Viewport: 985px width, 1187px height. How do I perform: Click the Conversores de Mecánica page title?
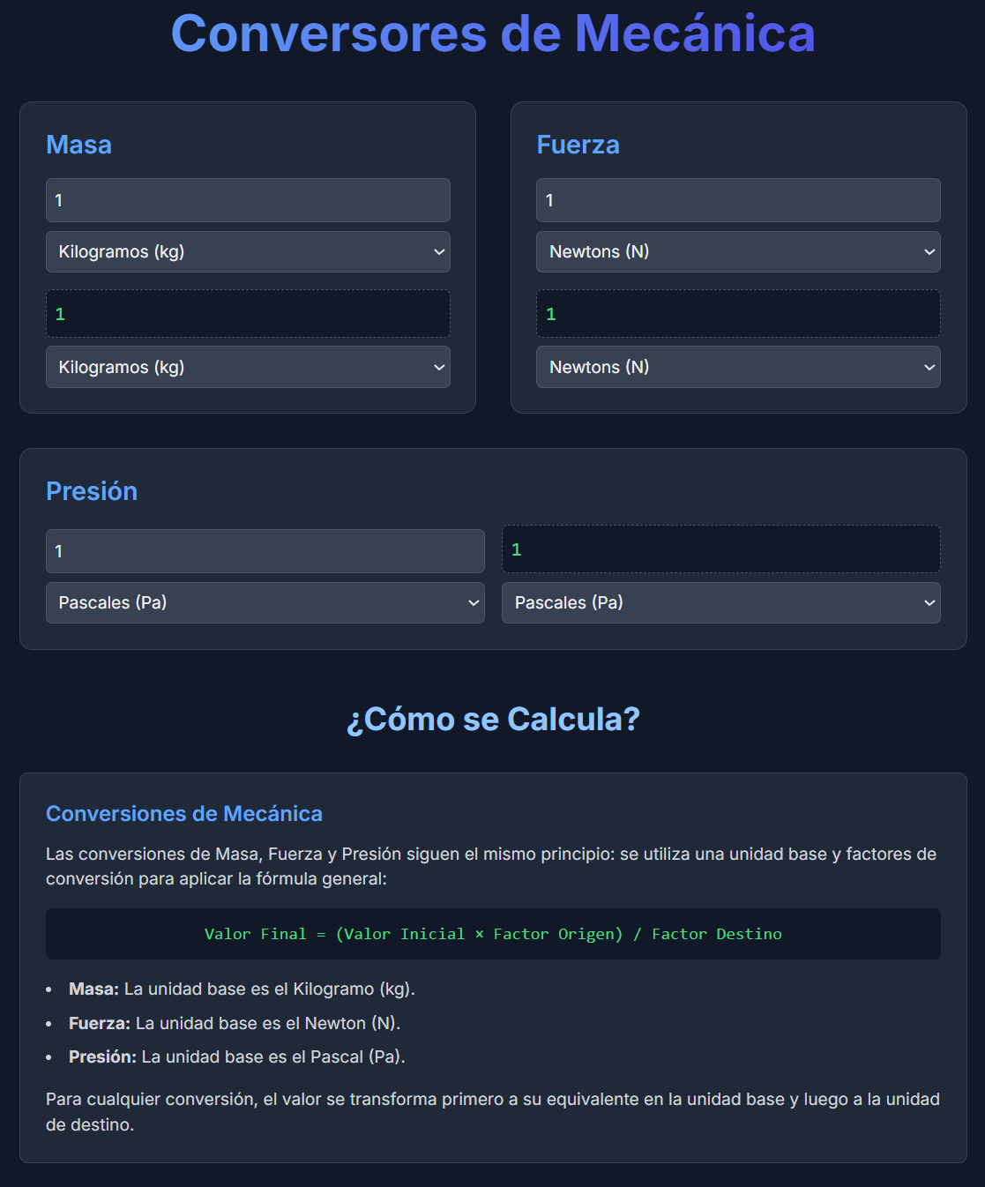pos(492,35)
